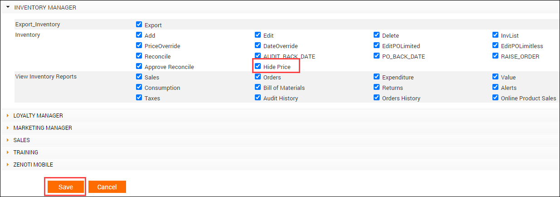The width and height of the screenshot is (560, 197).
Task: Toggle the Delete permission checkbox
Action: (377, 35)
